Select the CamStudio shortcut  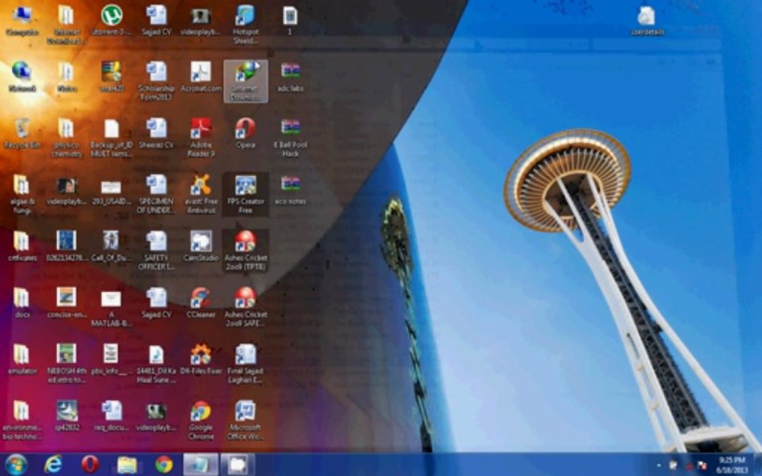201,246
